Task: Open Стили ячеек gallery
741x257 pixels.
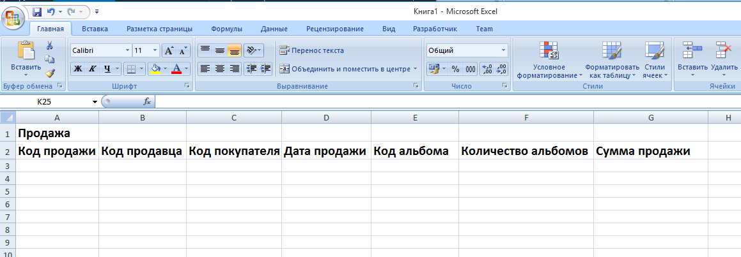Action: (x=655, y=60)
